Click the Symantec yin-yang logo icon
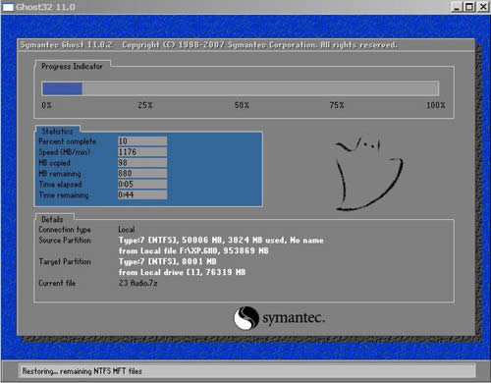 pos(246,318)
